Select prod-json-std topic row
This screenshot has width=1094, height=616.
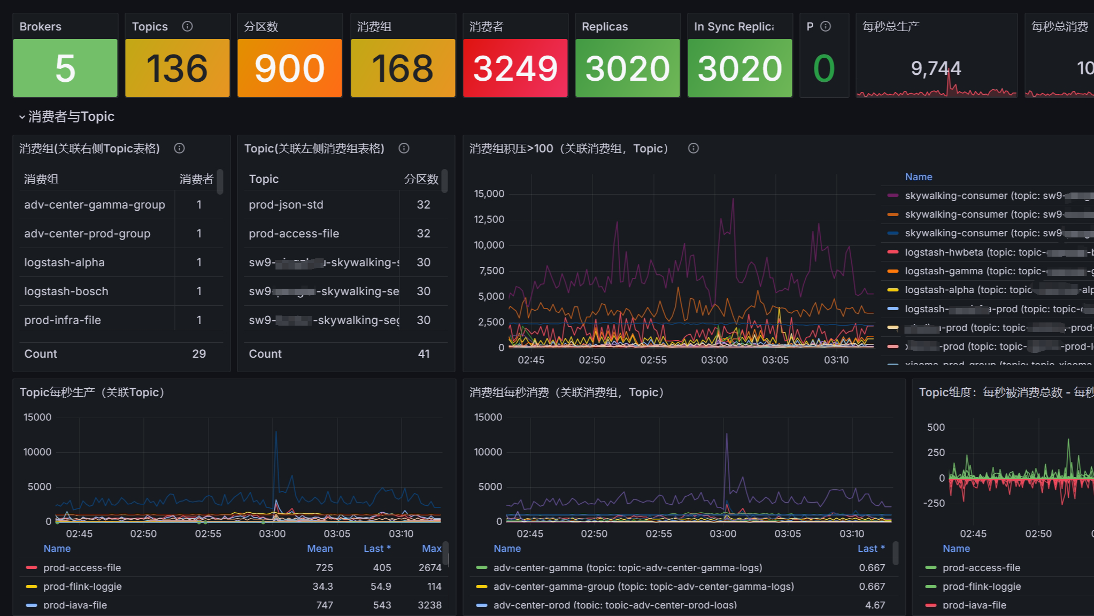pos(346,205)
